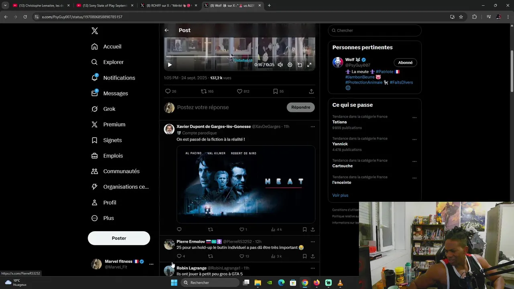514x289 pixels.
Task: Open Communautés page
Action: click(115, 171)
